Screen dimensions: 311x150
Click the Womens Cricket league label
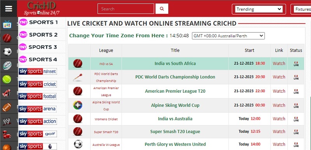click(106, 119)
